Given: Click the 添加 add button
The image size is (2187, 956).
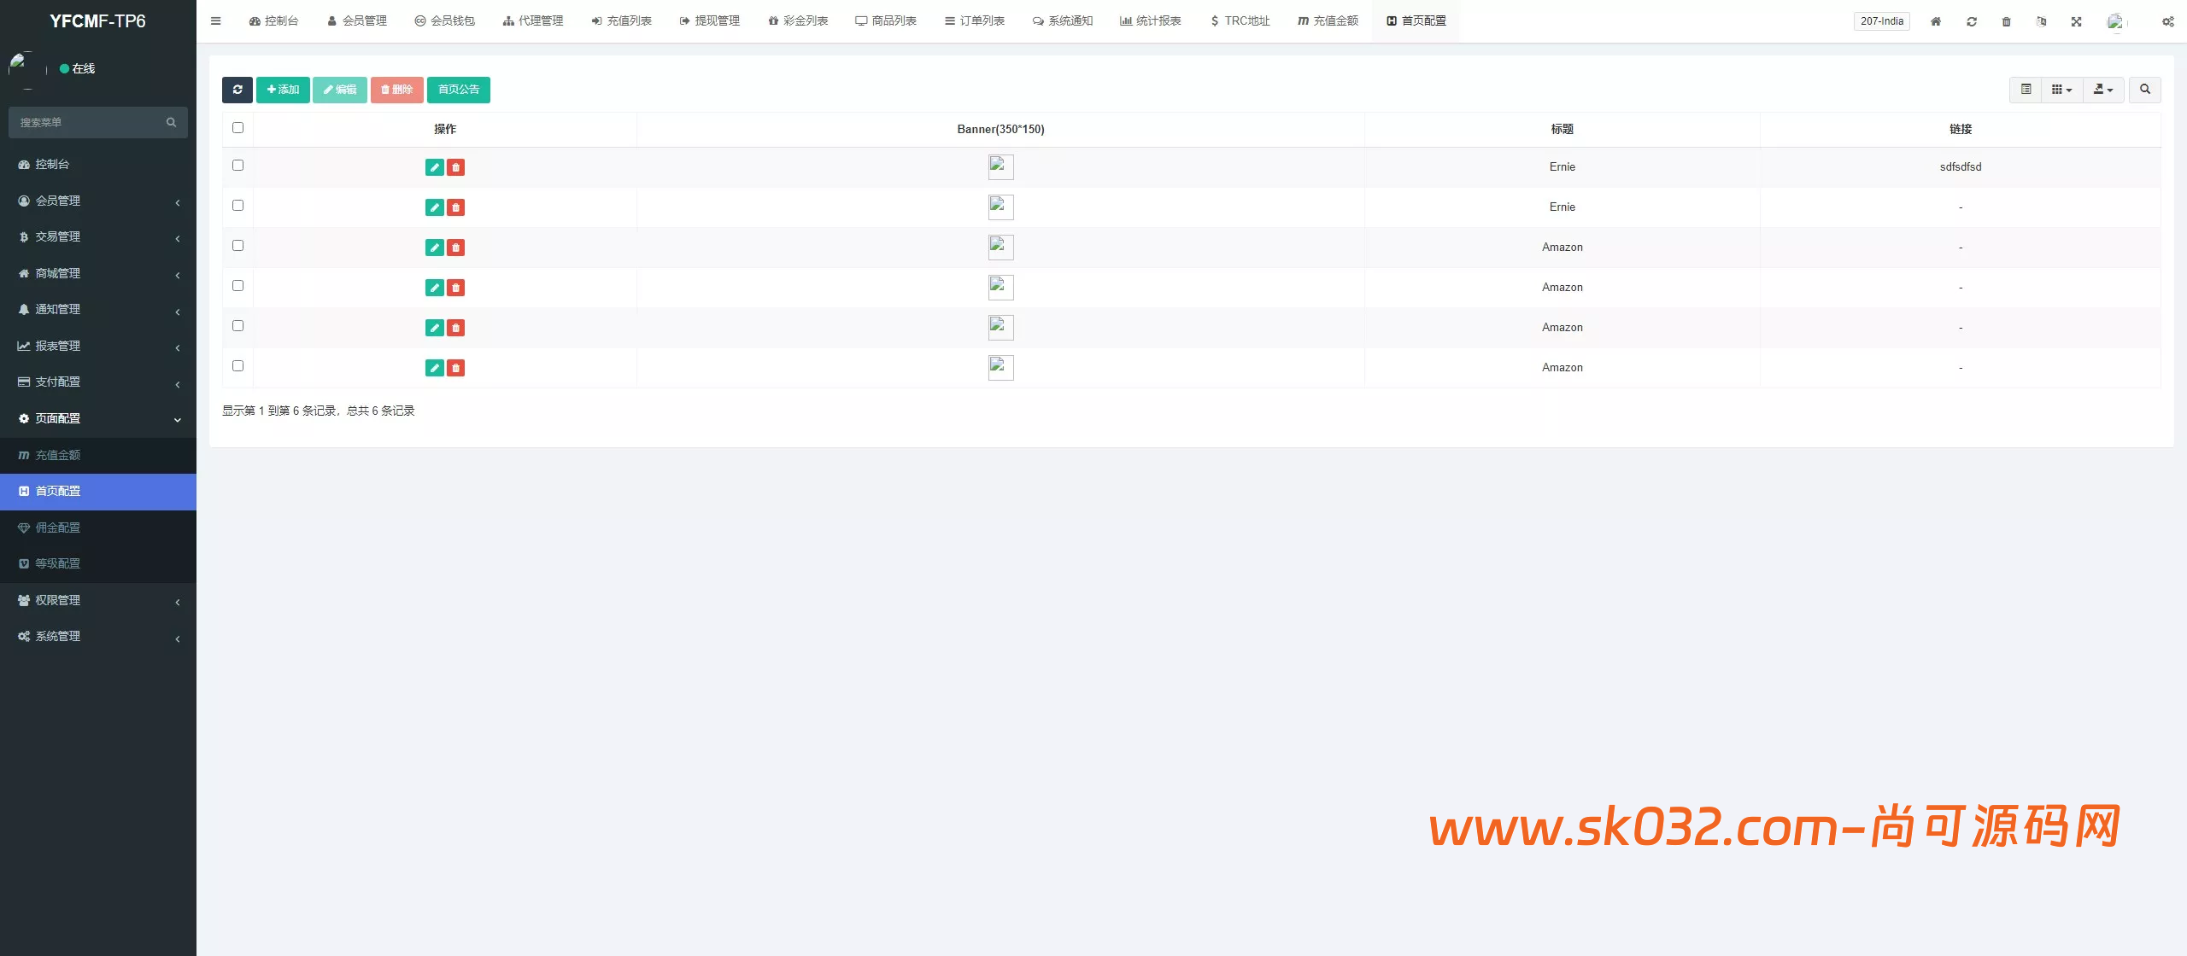Looking at the screenshot, I should 283,90.
